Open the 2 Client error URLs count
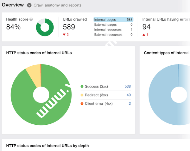 pos(130,104)
